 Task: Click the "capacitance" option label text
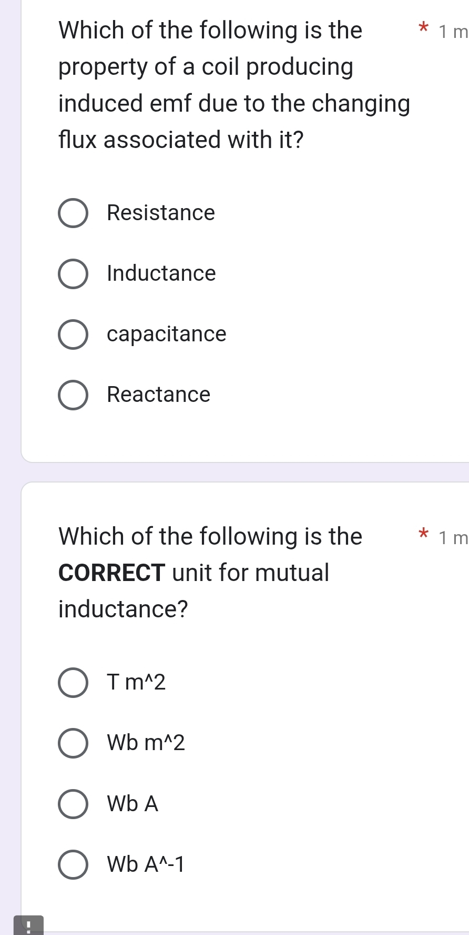pyautogui.click(x=167, y=334)
